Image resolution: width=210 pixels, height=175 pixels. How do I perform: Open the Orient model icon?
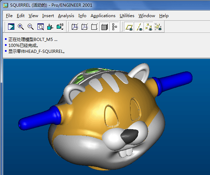50,27
